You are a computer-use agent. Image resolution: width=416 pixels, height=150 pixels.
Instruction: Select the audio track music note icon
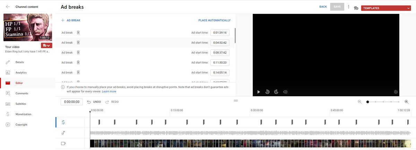63,133
